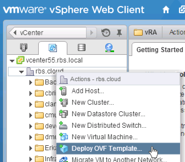Expand the dev folder node
Viewport: 185px width, 162px height.
point(31,126)
